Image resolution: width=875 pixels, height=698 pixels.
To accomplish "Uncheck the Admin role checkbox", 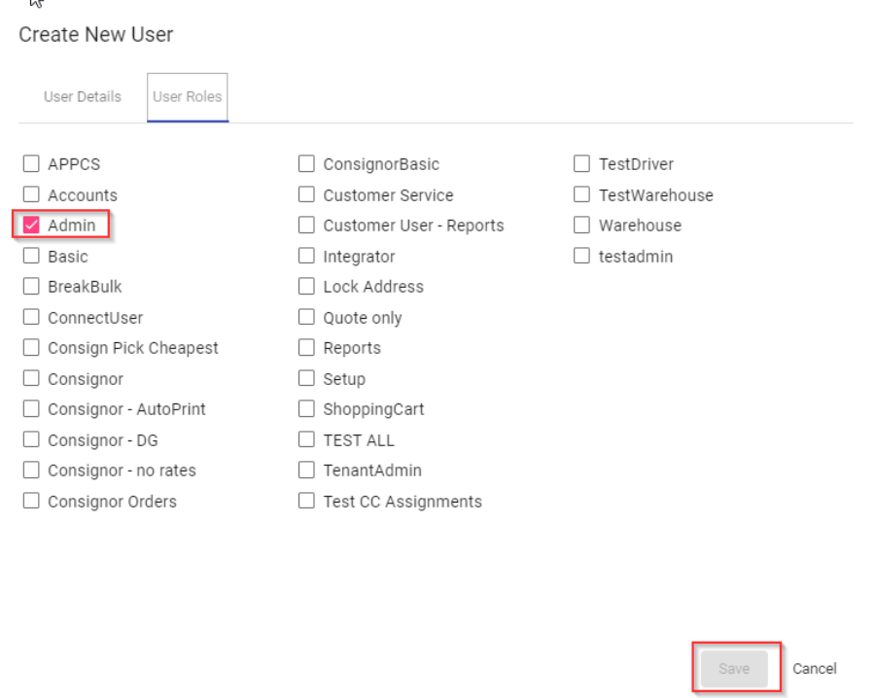I will tap(31, 226).
